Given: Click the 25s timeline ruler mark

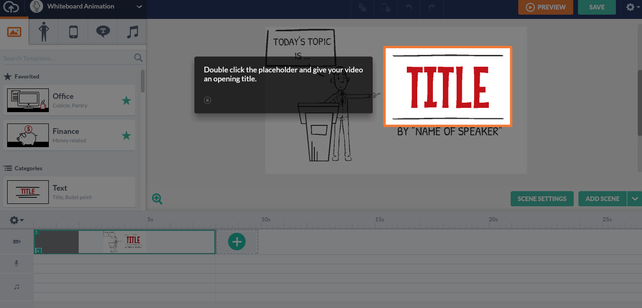Looking at the screenshot, I should pos(607,220).
